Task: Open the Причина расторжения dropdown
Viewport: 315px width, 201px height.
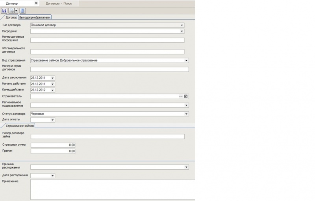Action: click(x=186, y=167)
